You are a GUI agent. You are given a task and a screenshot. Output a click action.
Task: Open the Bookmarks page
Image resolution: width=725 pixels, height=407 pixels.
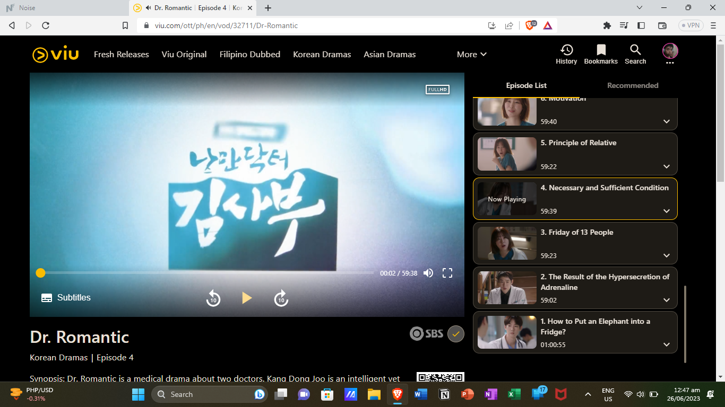(601, 55)
